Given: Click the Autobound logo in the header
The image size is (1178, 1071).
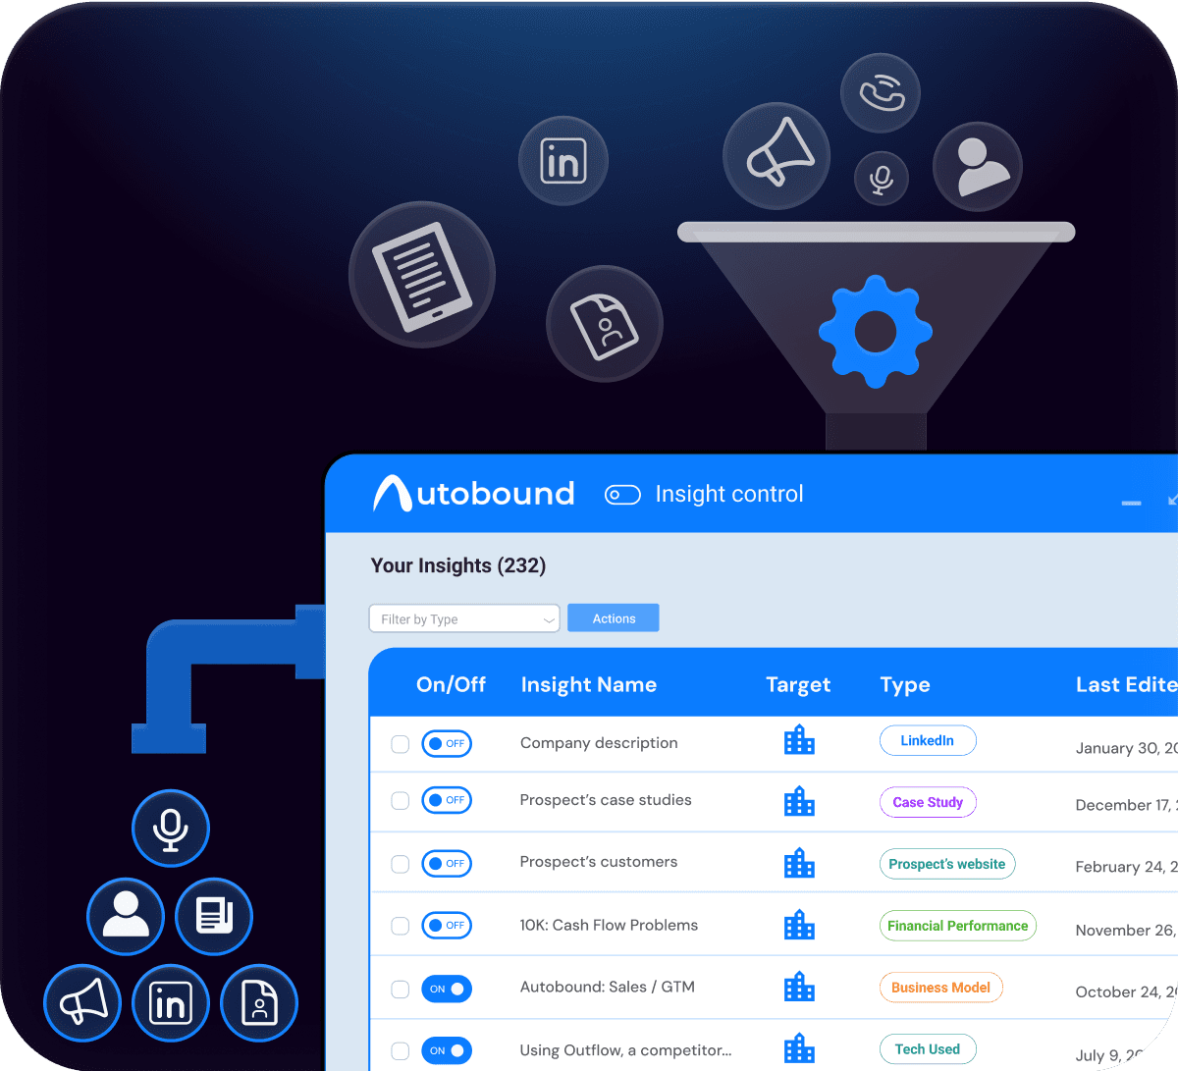Looking at the screenshot, I should pos(474,494).
